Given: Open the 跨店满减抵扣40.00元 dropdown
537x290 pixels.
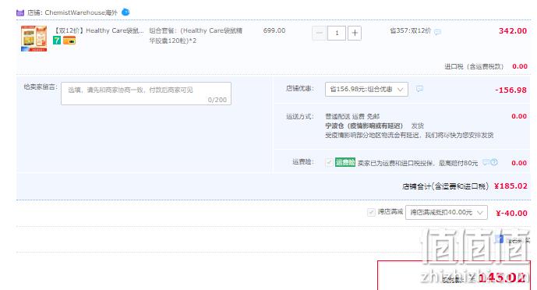Looking at the screenshot, I should [447, 212].
